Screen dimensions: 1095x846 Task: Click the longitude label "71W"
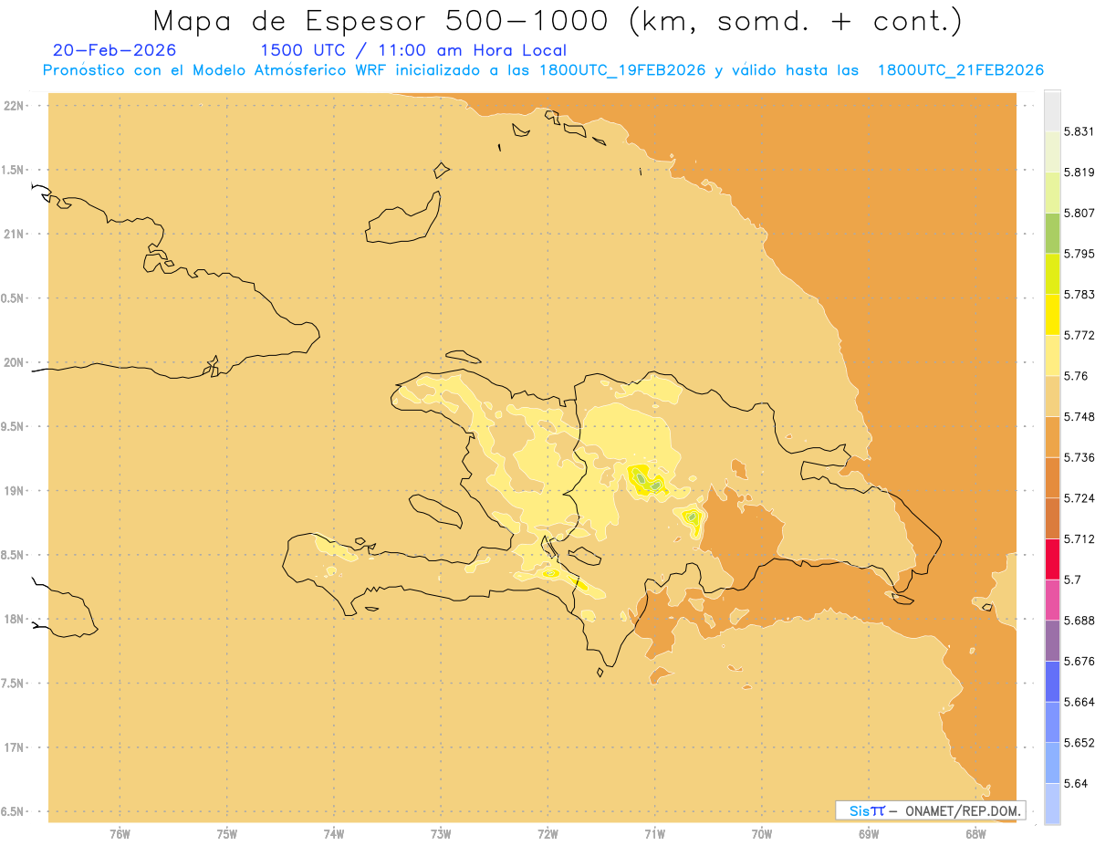654,834
